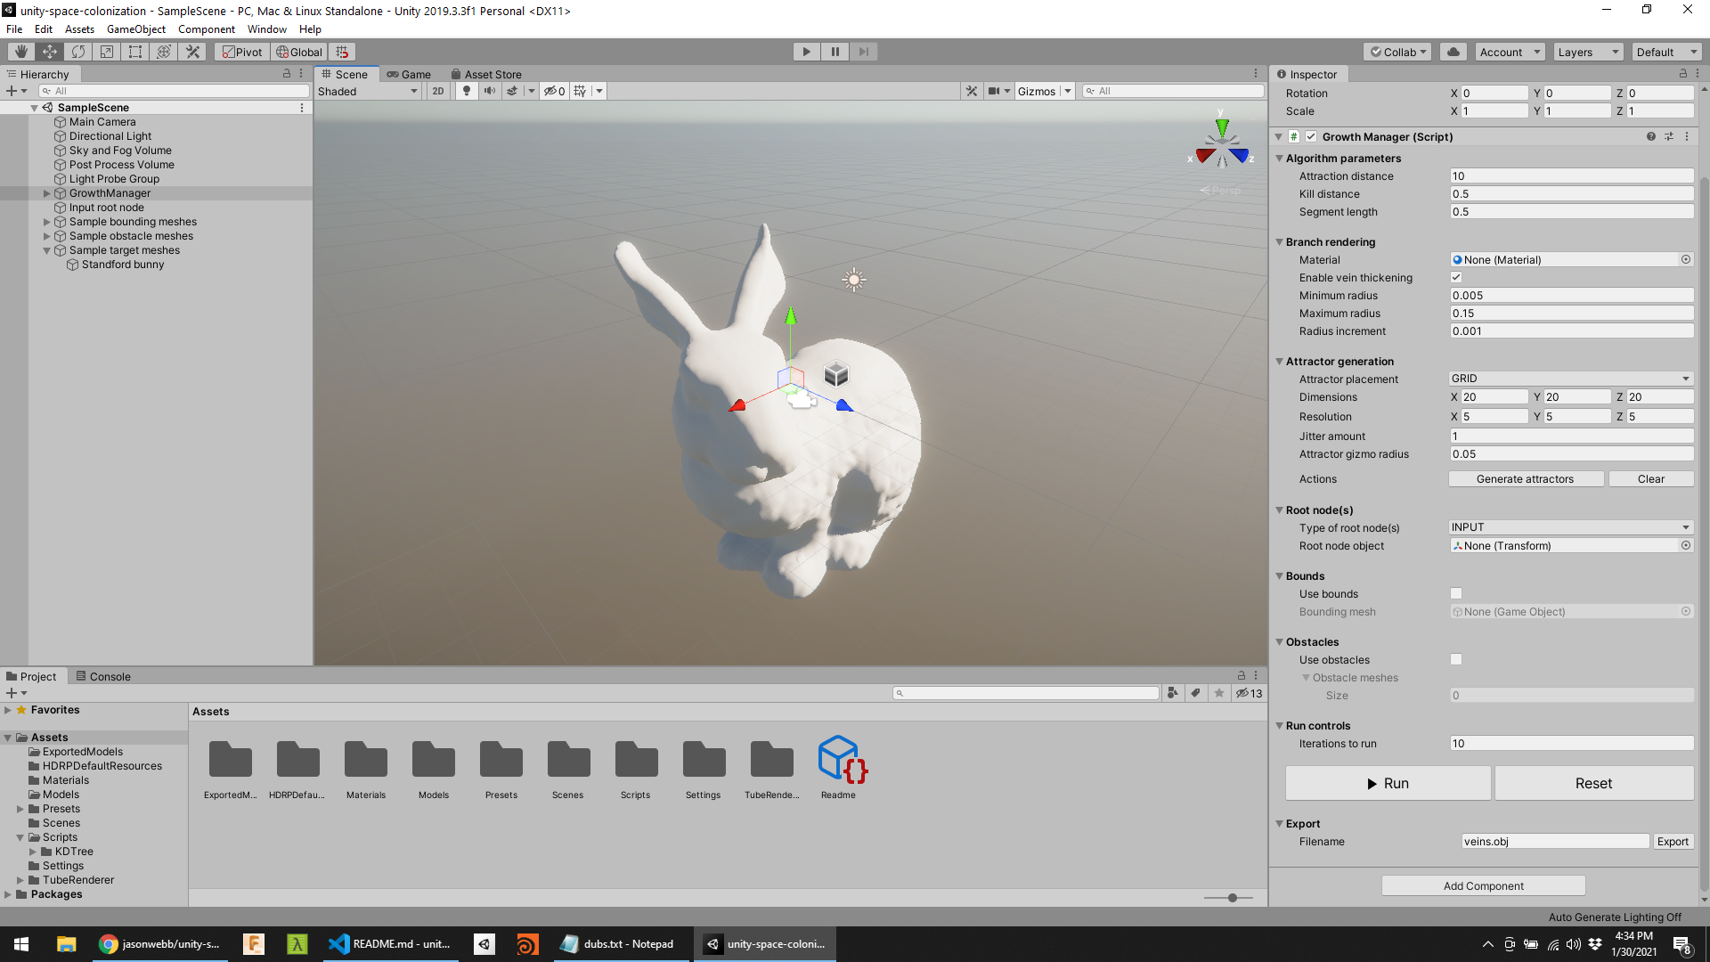1710x962 pixels.
Task: Search project by type icon
Action: [x=1173, y=693]
